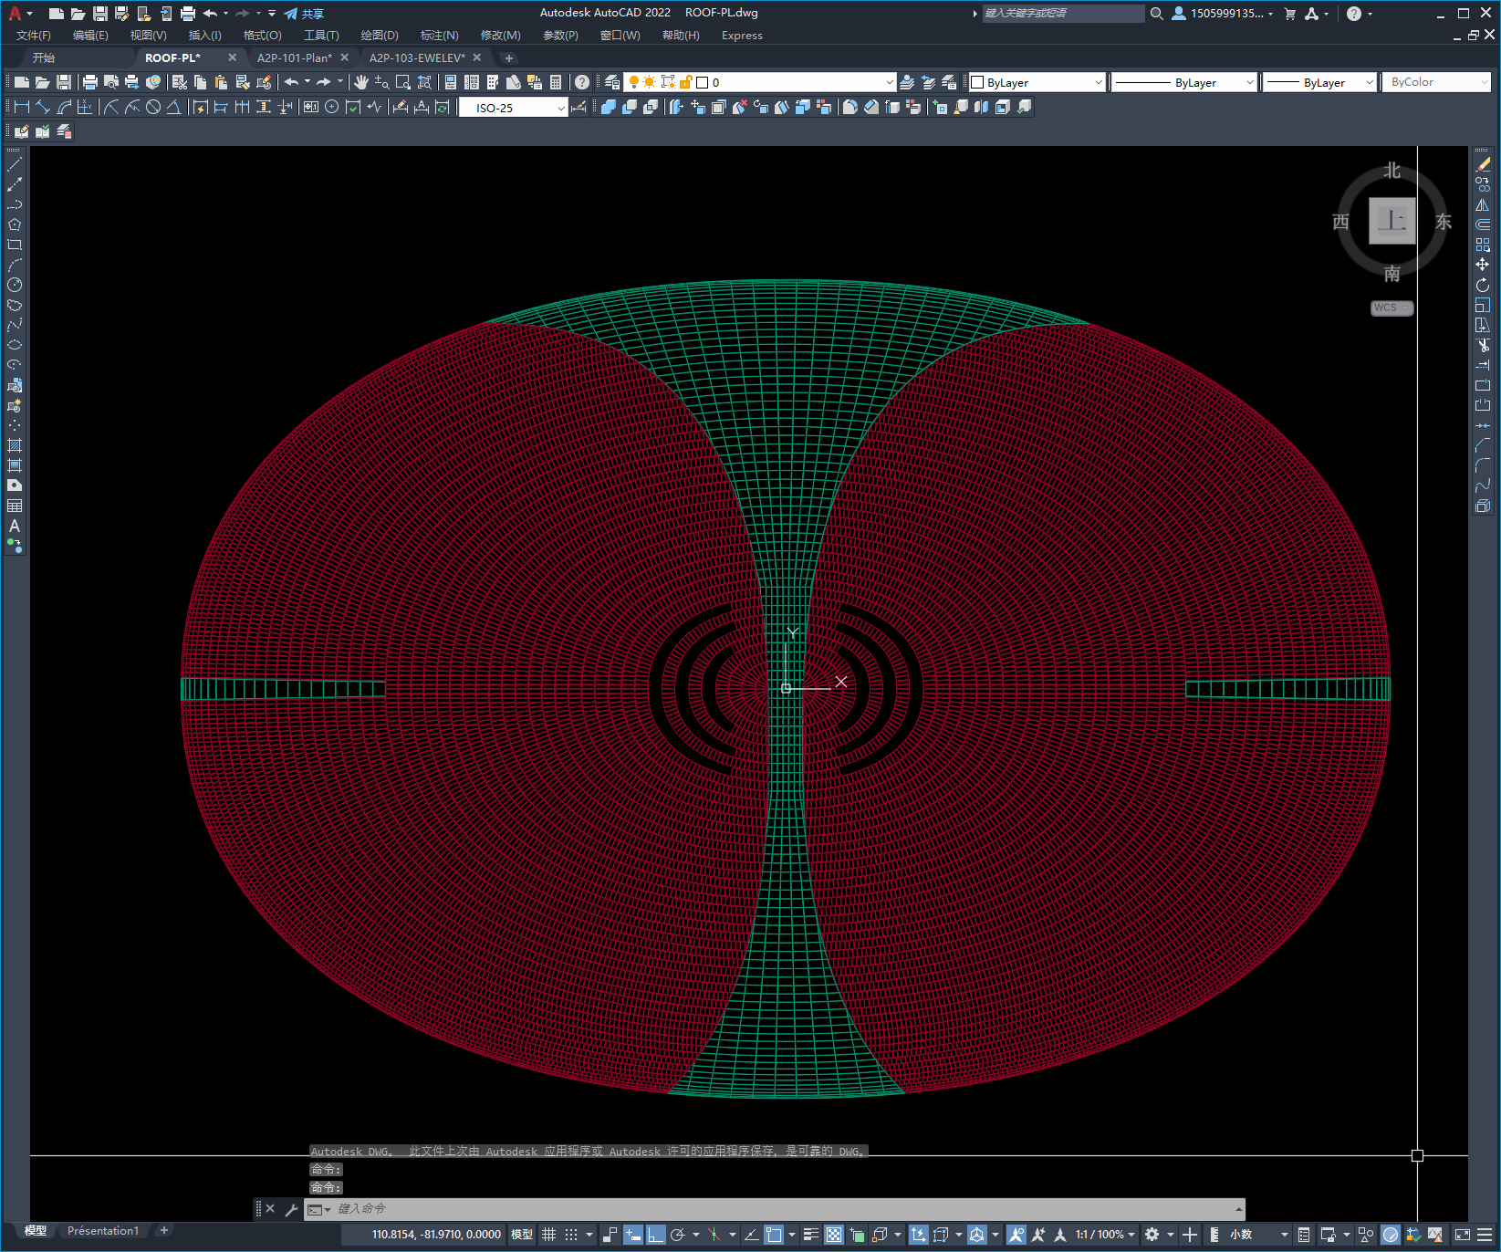
Task: Toggle the grid display in status bar
Action: pos(548,1235)
